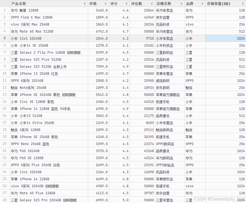Click the 价格 column sort arrows
This screenshot has height=203, width=246.
106,4
